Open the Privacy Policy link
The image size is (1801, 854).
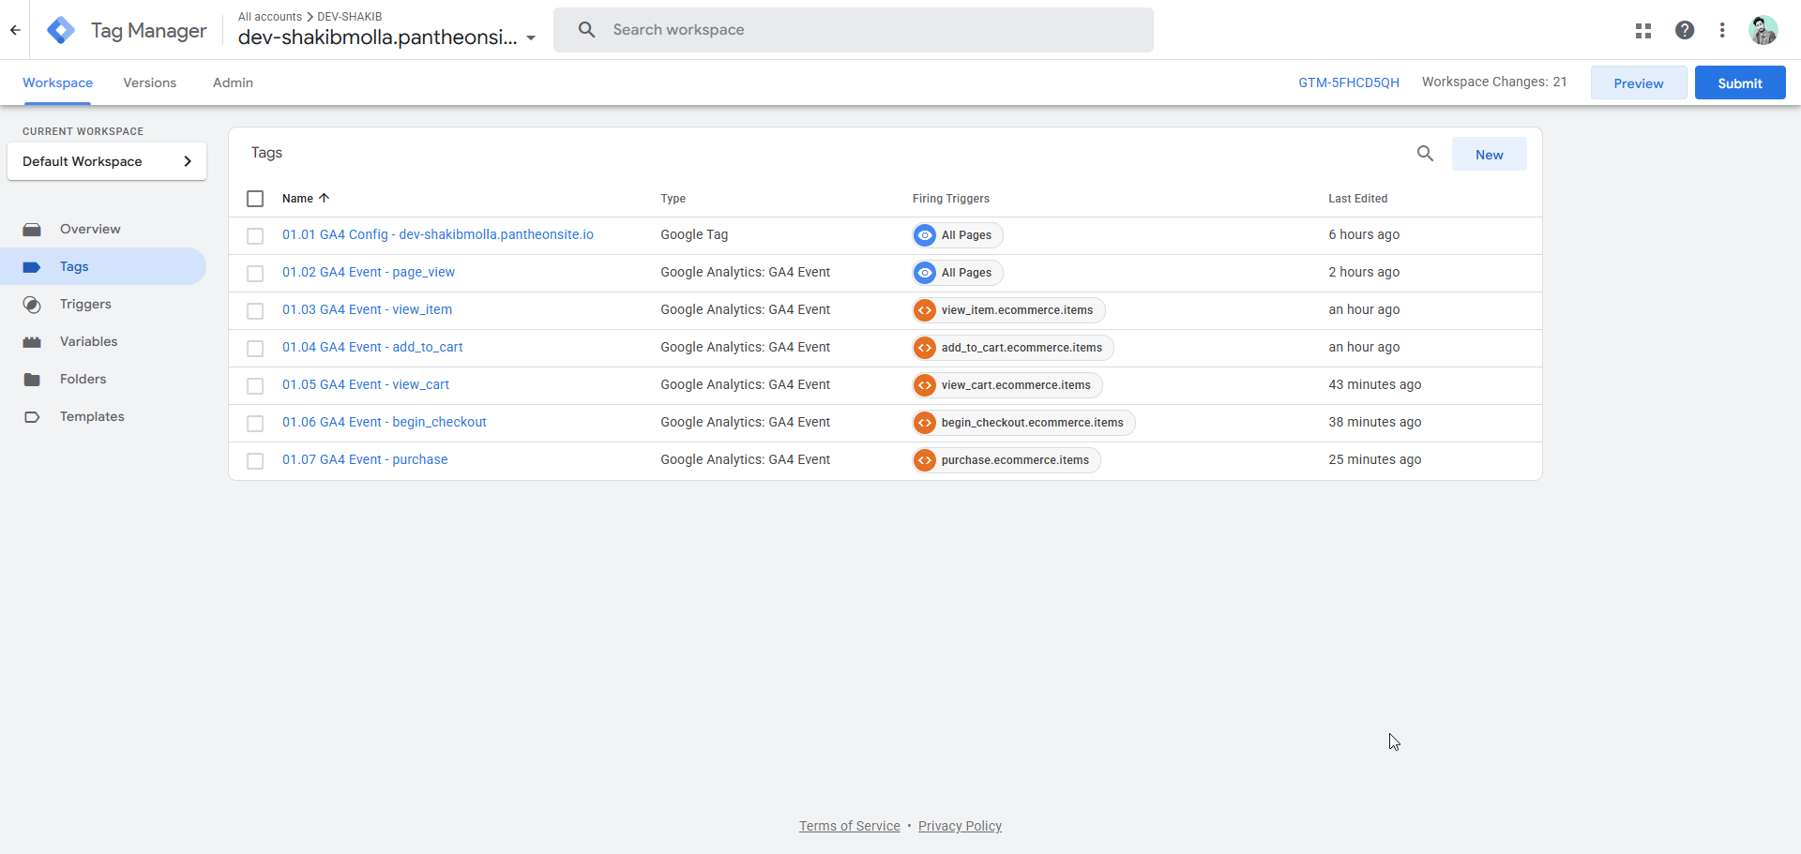point(960,826)
